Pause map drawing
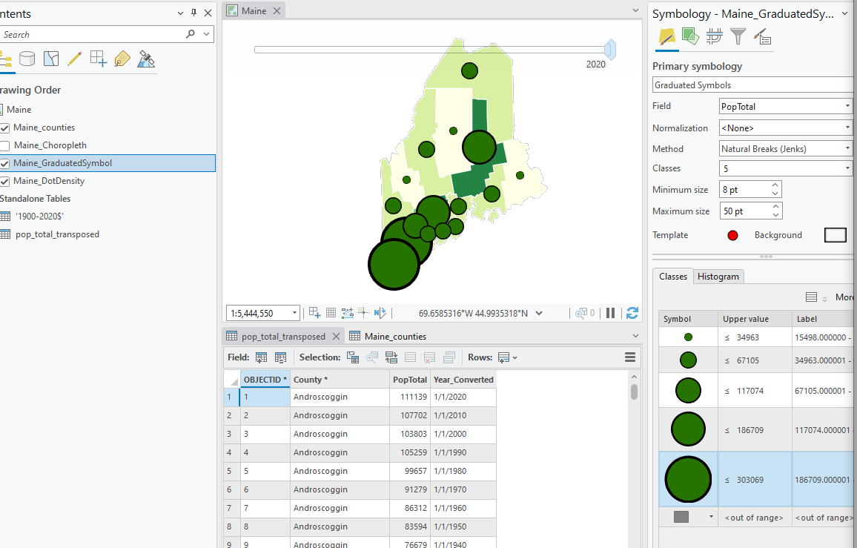The image size is (857, 548). tap(610, 313)
